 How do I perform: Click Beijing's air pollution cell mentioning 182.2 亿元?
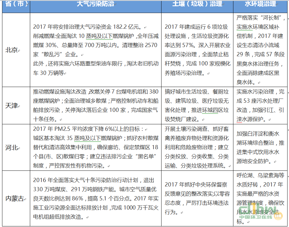click(x=95, y=50)
